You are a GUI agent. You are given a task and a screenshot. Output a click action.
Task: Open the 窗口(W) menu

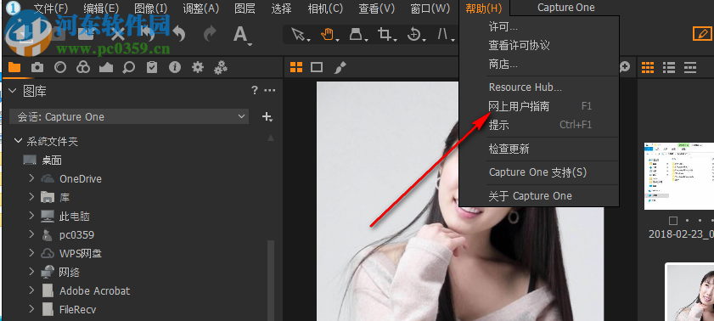430,8
